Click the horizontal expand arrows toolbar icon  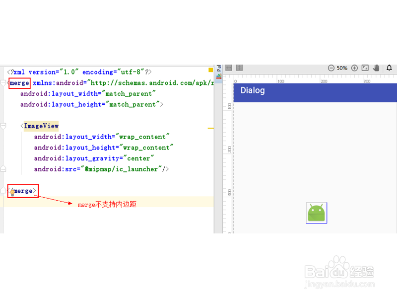tap(229, 68)
